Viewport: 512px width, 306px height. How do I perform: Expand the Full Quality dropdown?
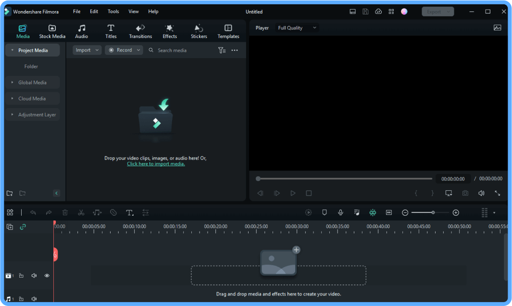(297, 28)
